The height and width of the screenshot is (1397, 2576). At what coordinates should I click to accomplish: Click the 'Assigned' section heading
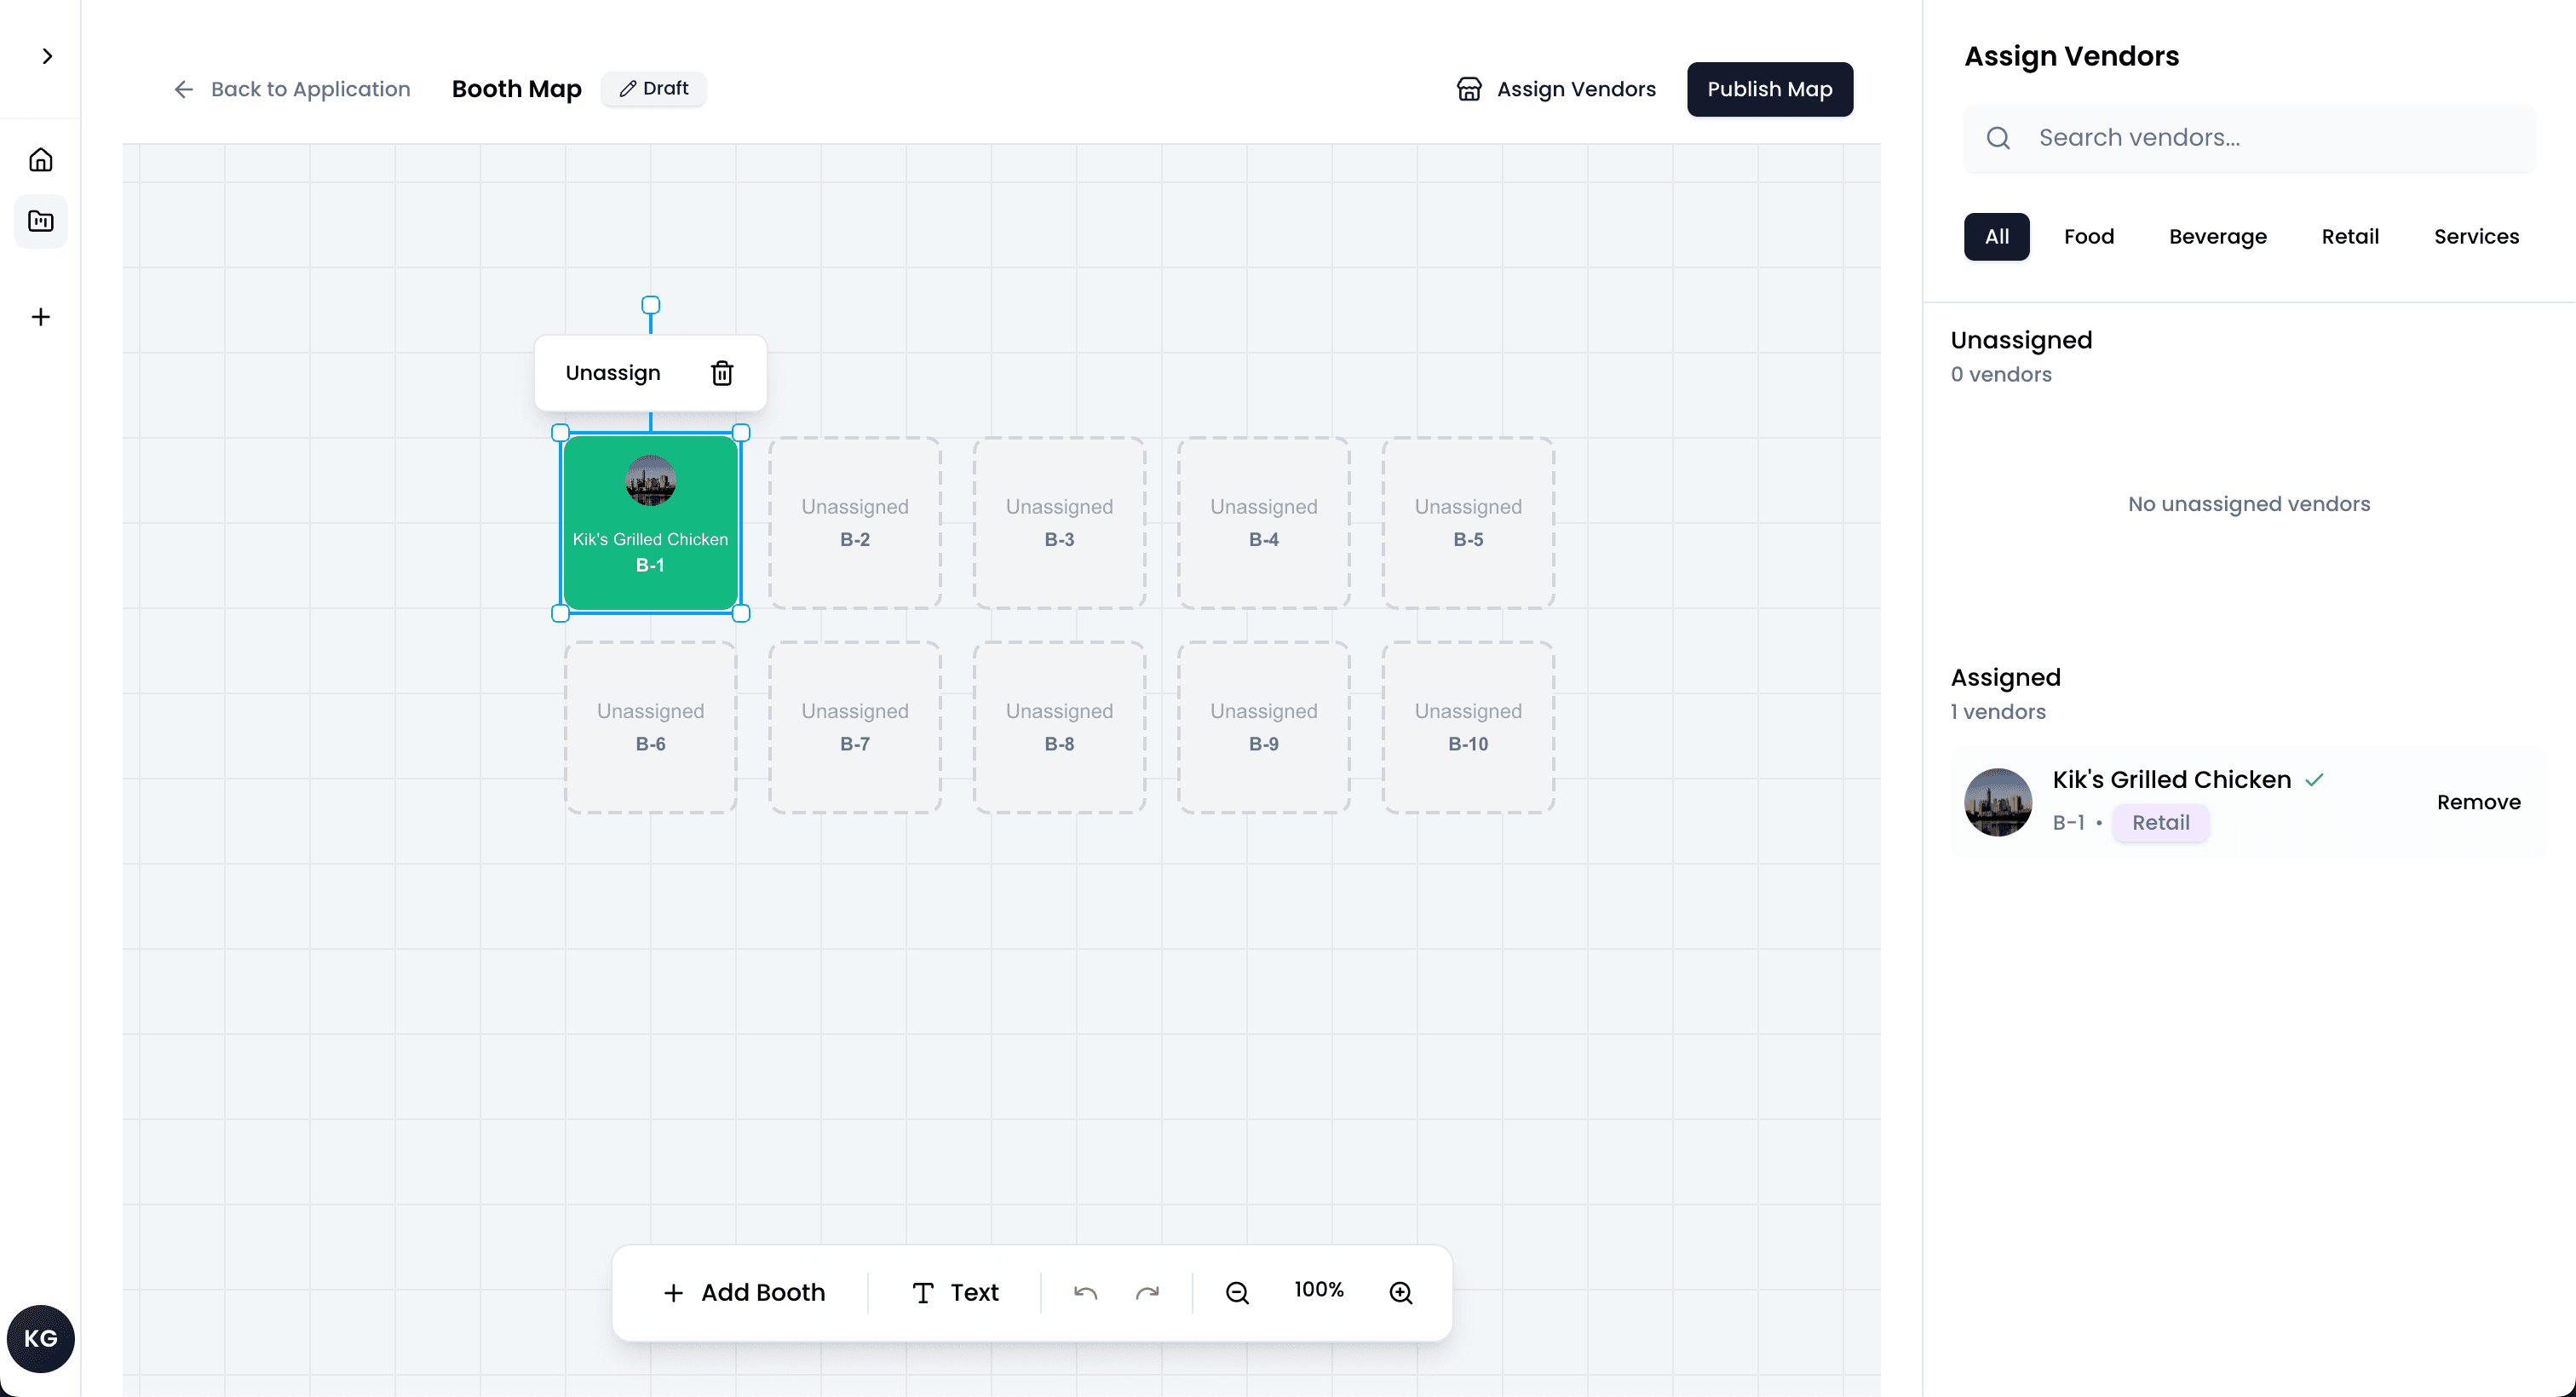[x=2005, y=677]
